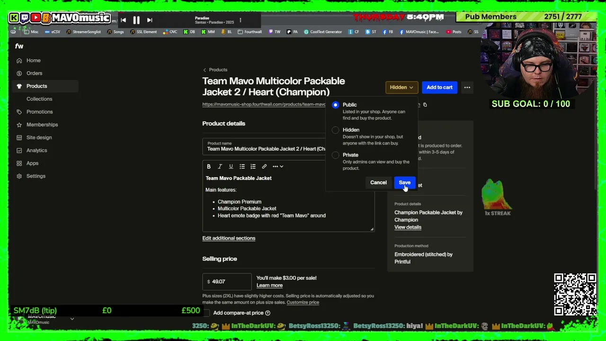This screenshot has width=606, height=341.
Task: Open the Misc bookmarks folder
Action: pyautogui.click(x=31, y=32)
